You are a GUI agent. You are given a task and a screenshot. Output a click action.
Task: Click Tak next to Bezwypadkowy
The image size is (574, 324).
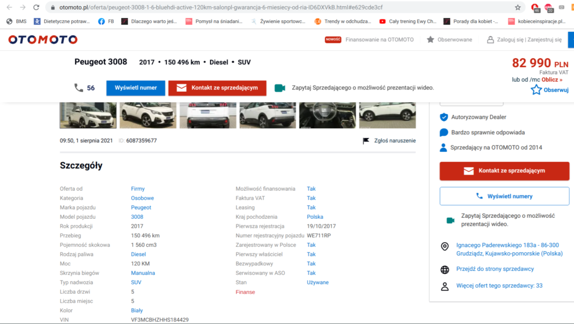(x=311, y=264)
